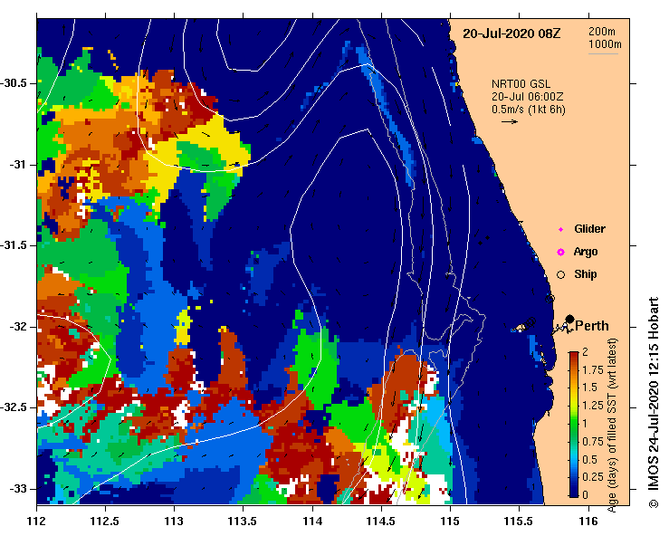The width and height of the screenshot is (669, 536).
Task: Click the magenta Glider legend marker
Action: pyautogui.click(x=560, y=230)
